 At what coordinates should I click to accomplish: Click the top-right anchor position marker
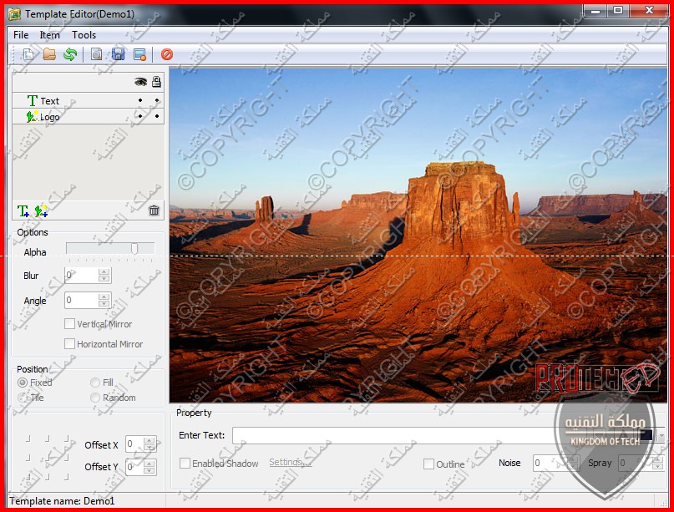click(x=67, y=438)
